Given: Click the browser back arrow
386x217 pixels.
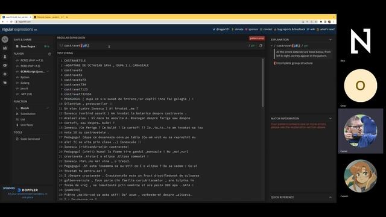Looking at the screenshot, I should 2,22.
